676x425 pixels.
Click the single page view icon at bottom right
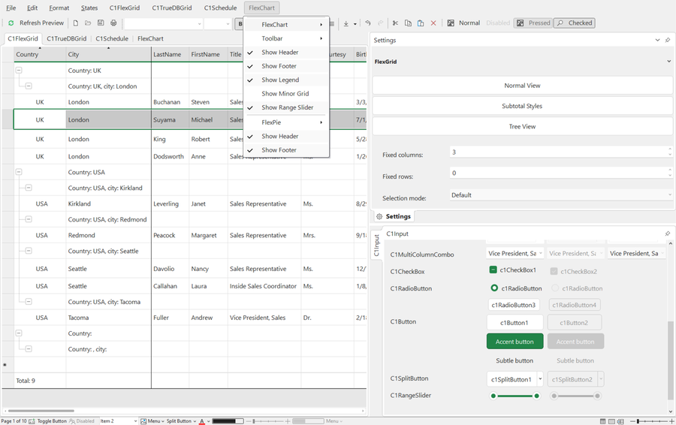point(611,421)
